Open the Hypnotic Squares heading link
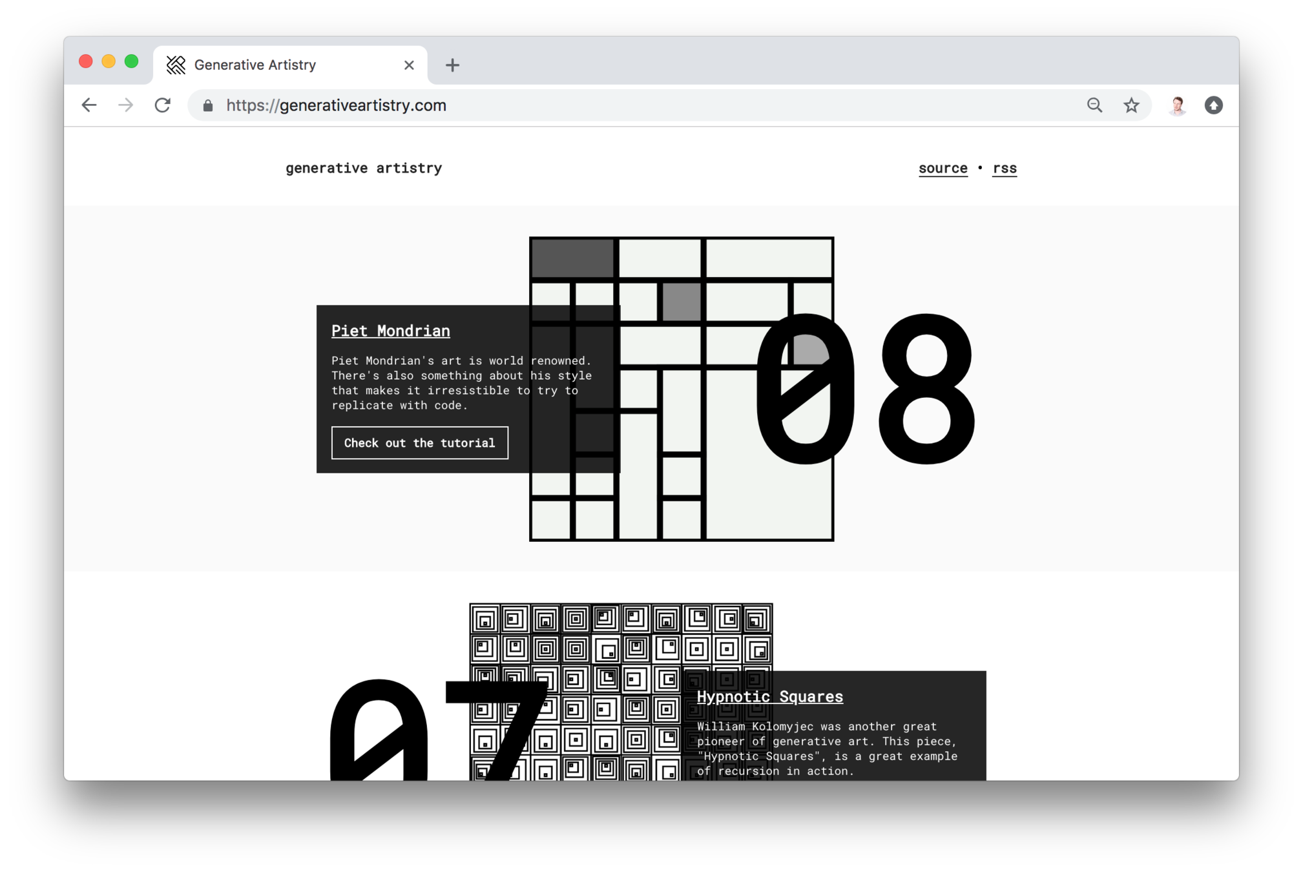1303x872 pixels. pyautogui.click(x=769, y=696)
